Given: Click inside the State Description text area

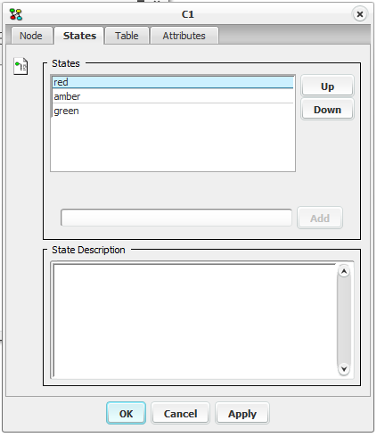Looking at the screenshot, I should [194, 320].
